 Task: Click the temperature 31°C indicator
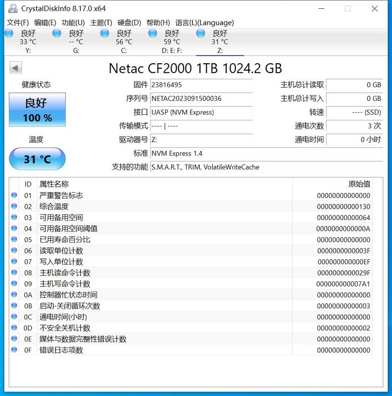37,158
